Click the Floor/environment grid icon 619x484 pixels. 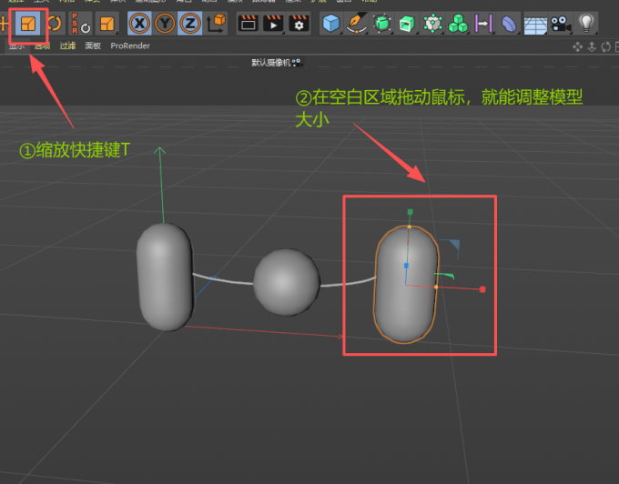click(535, 25)
